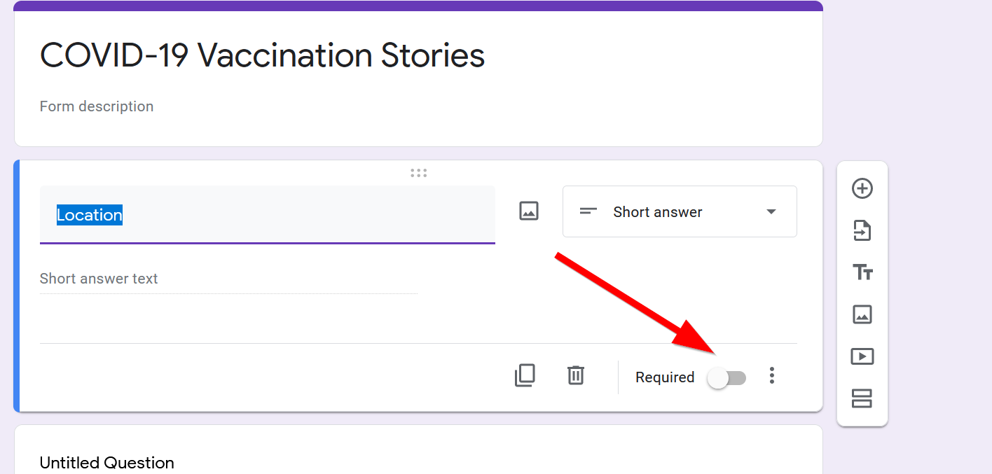
Task: Select the Untitled Question card
Action: point(107,462)
